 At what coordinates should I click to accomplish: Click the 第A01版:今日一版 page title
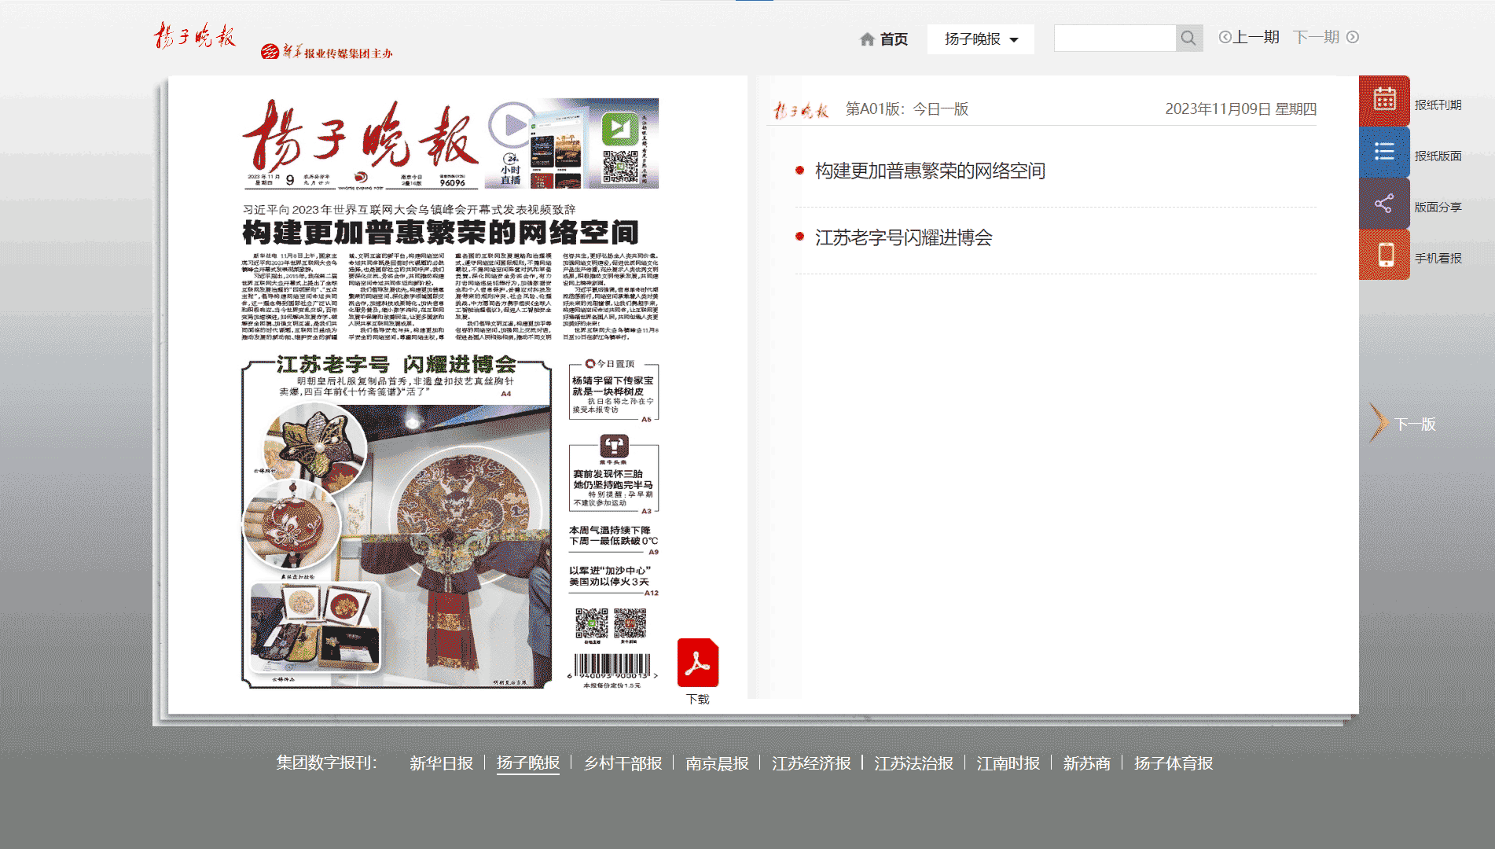tap(907, 109)
